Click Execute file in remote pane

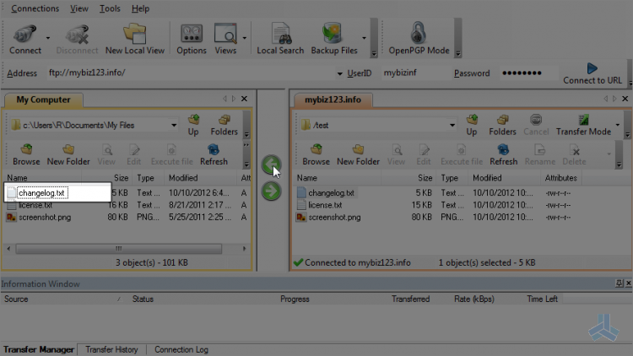(x=462, y=155)
